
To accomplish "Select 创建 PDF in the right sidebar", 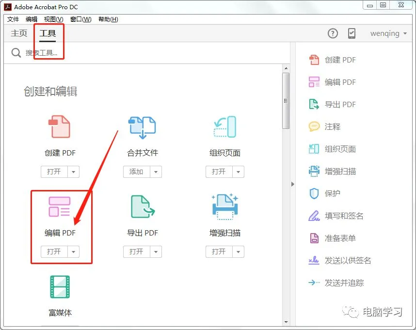I will pos(333,60).
